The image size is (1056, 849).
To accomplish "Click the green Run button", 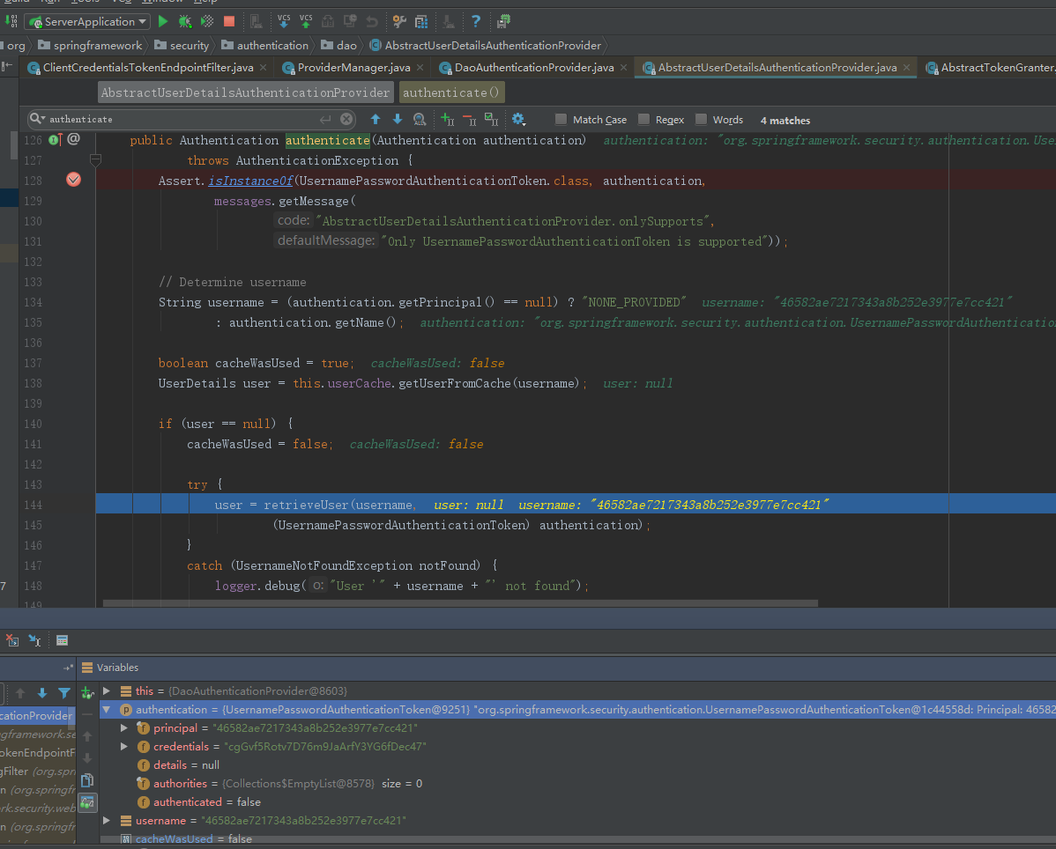I will (x=163, y=21).
